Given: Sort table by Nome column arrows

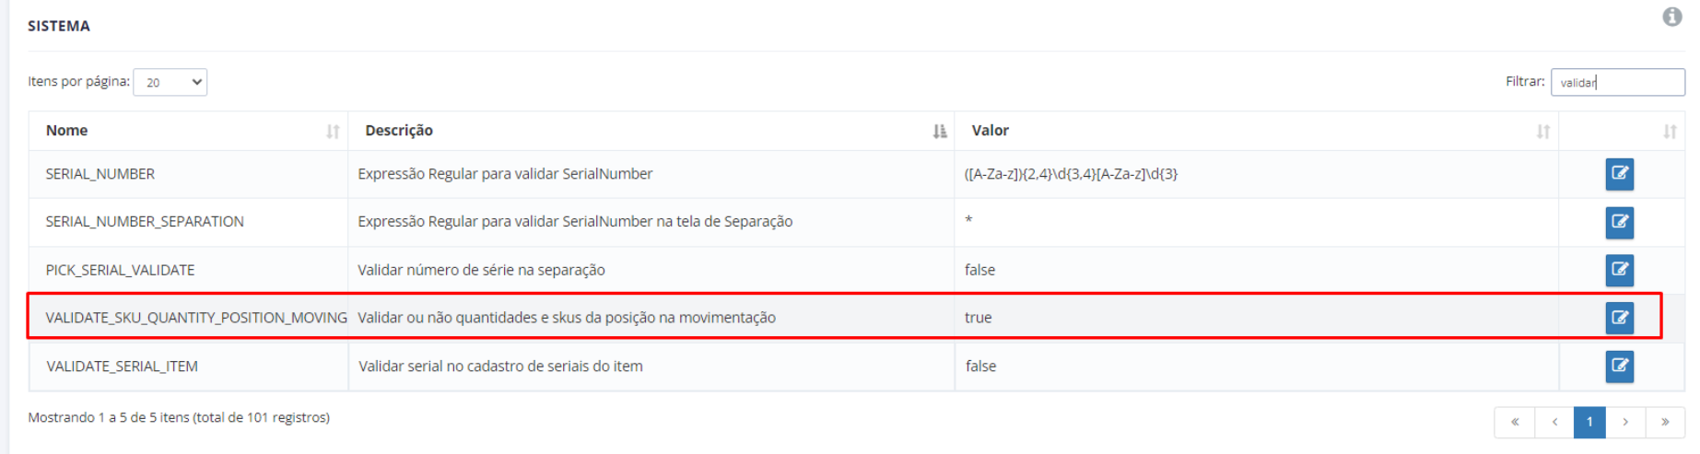Looking at the screenshot, I should (x=333, y=132).
